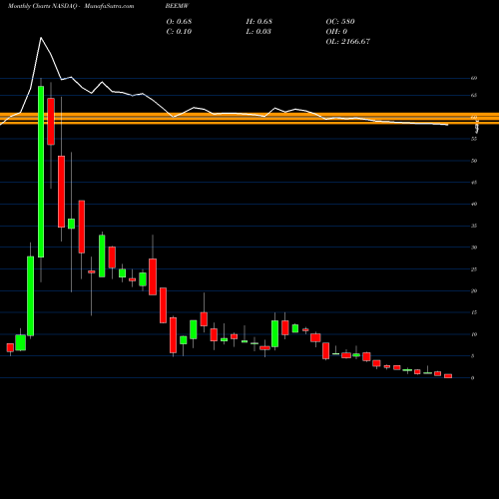Screen dimensions: 499x499
Task: Click the 40 price axis label
Action: (474, 204)
